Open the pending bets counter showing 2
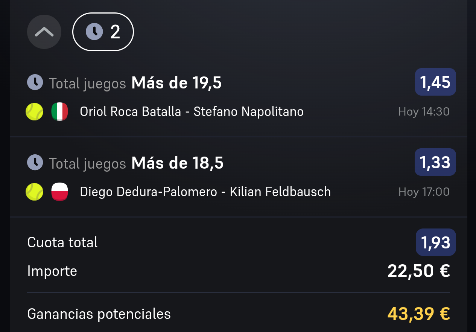This screenshot has width=476, height=332. [x=103, y=32]
